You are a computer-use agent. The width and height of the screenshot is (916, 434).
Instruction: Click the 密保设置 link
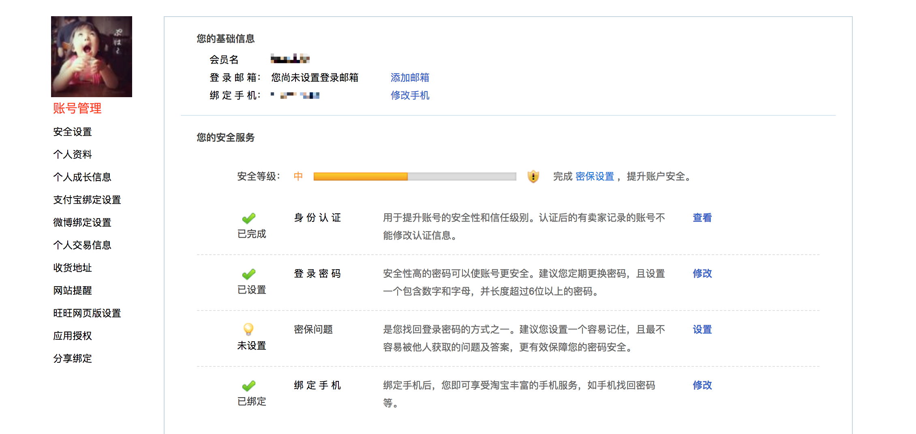[595, 177]
